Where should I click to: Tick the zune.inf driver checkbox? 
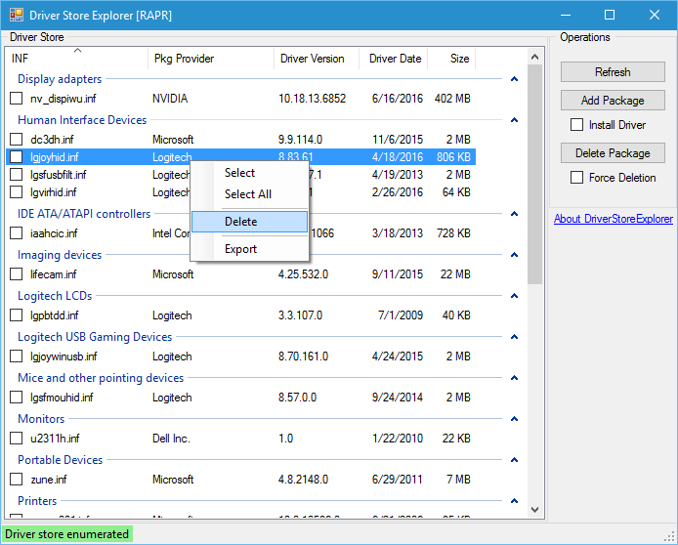tap(16, 480)
